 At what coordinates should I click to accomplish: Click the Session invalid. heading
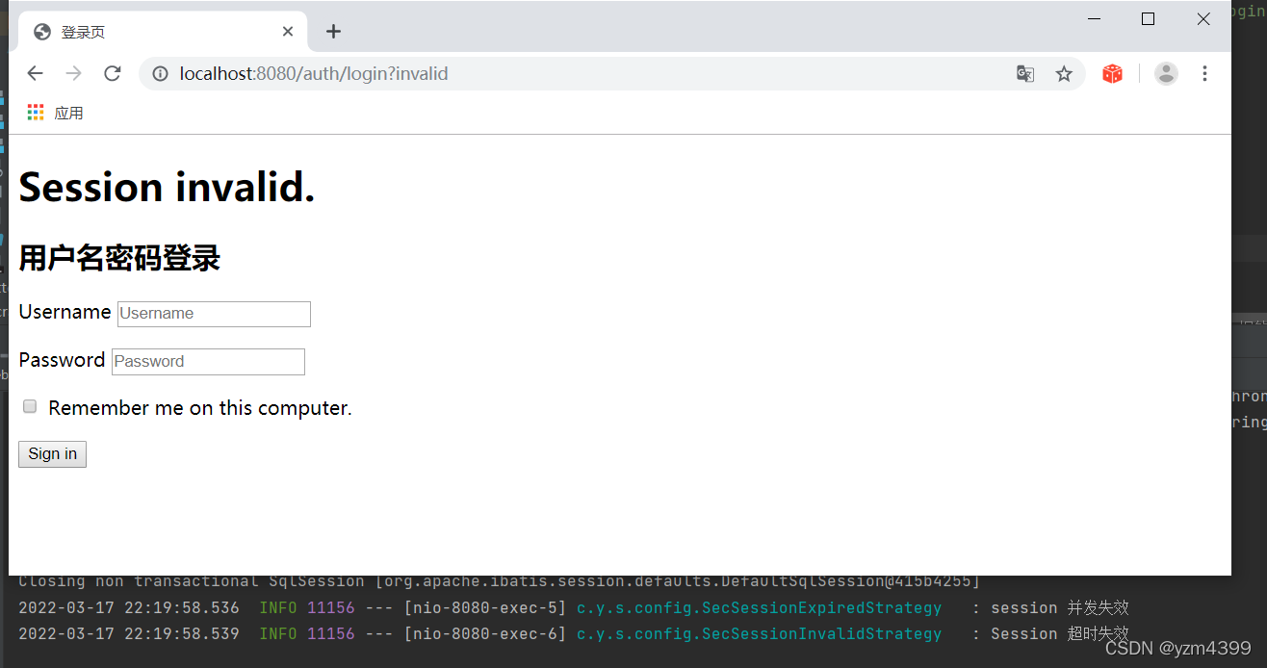[x=167, y=187]
